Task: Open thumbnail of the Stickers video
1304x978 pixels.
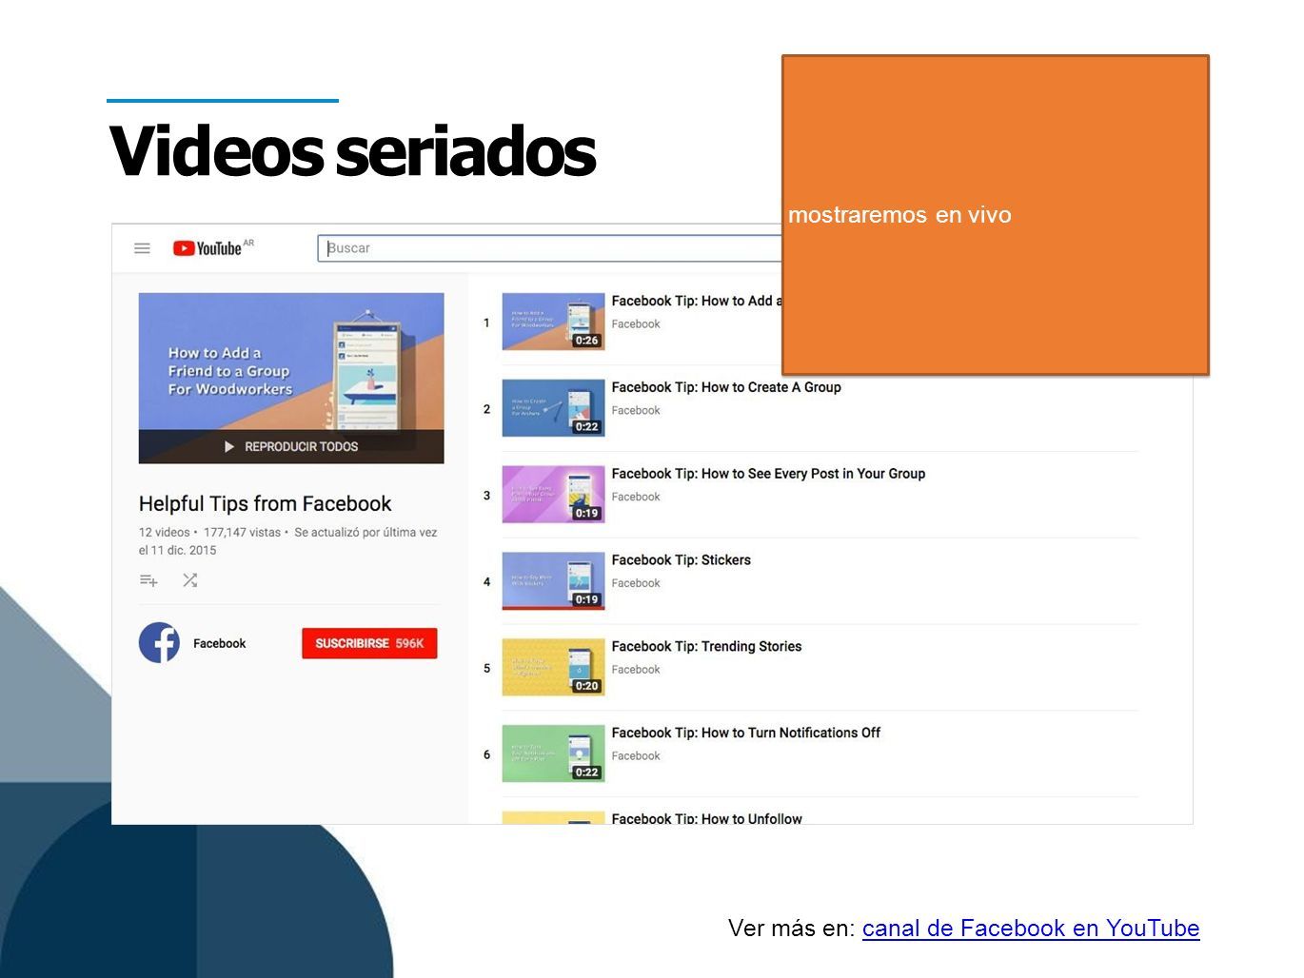Action: (553, 580)
